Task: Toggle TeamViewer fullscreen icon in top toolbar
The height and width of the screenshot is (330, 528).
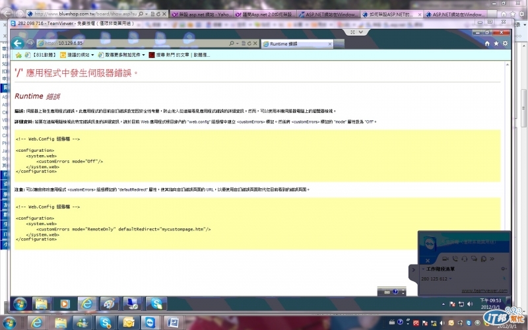Action: (352, 32)
